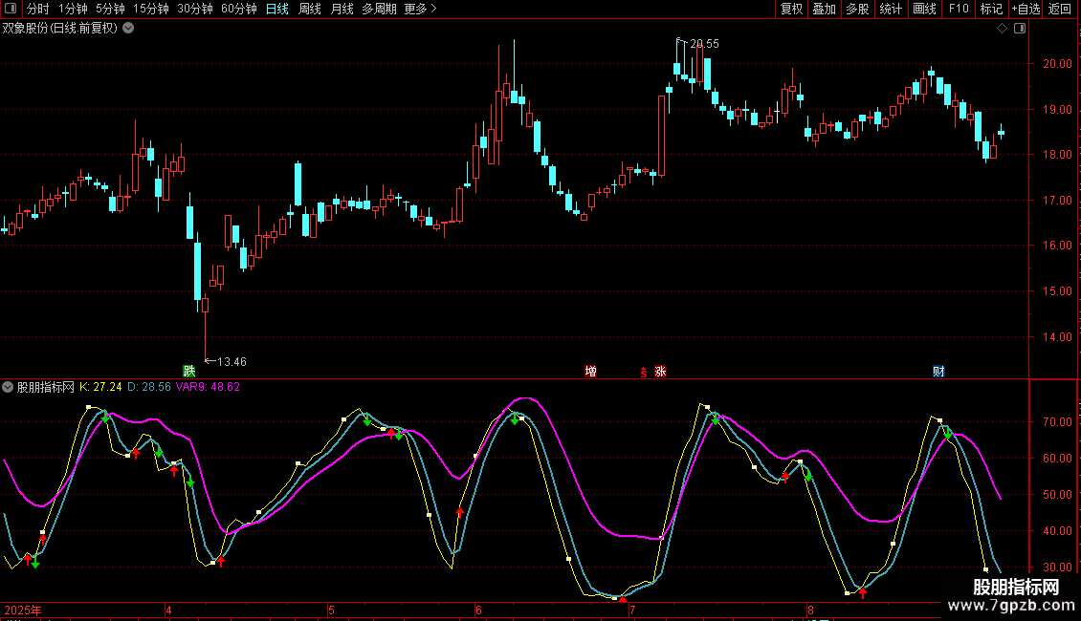
Task: Click the 20.55 high price label
Action: 703,44
